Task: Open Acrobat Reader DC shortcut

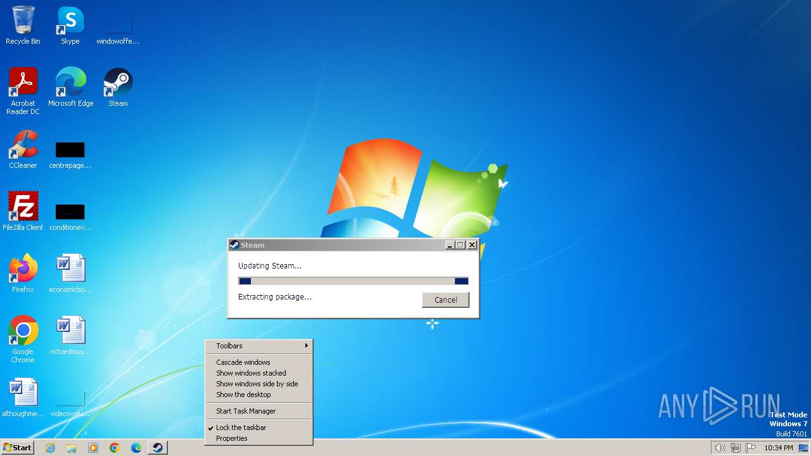Action: [x=23, y=91]
